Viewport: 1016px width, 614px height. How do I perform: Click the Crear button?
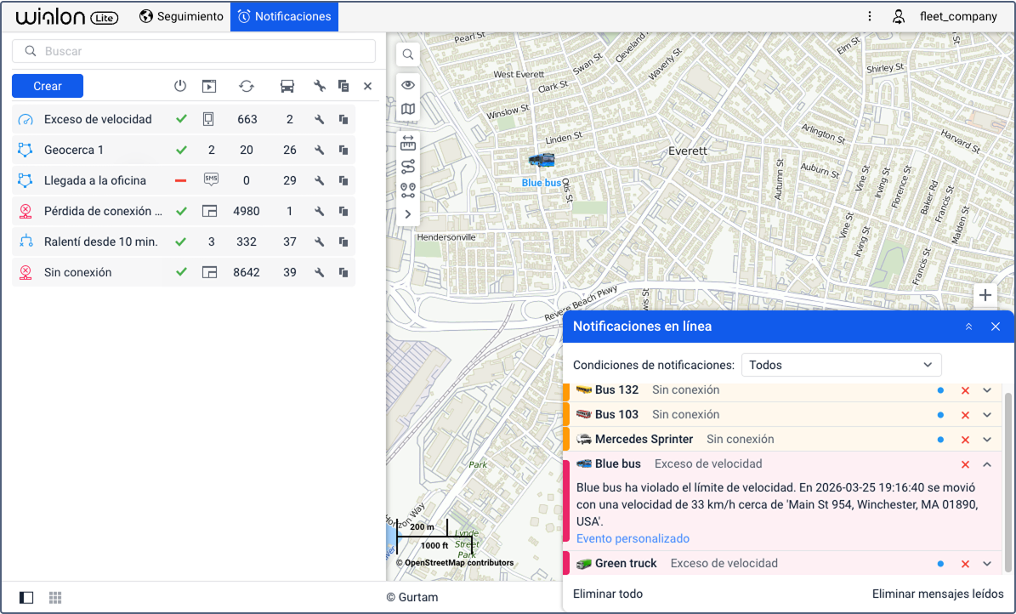tap(48, 86)
